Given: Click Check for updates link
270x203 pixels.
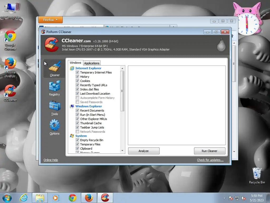Looking at the screenshot, I should click(210, 160).
